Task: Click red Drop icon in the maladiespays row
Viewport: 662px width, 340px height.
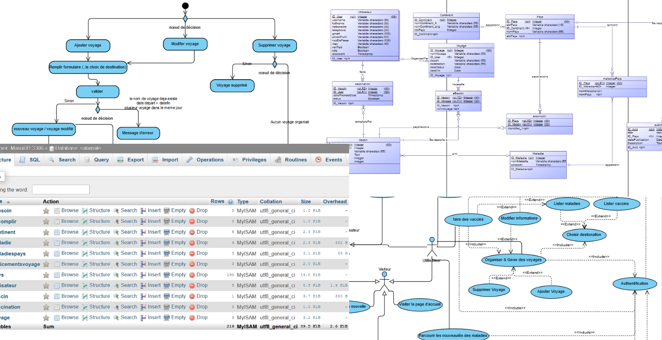Action: pyautogui.click(x=192, y=253)
